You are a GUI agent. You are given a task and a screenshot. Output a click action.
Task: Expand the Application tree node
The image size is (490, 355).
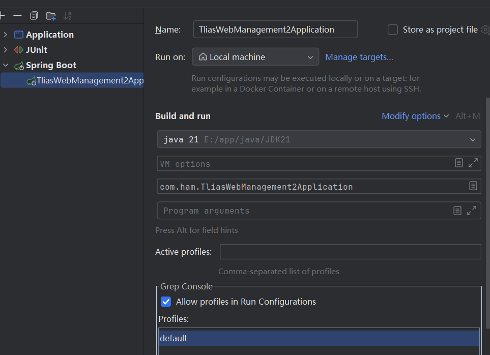click(x=6, y=35)
